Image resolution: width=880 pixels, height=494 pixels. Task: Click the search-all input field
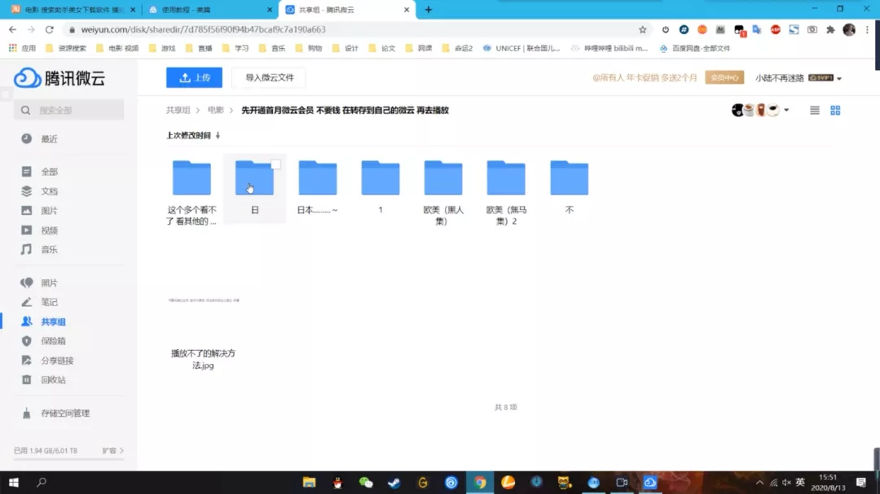point(69,110)
